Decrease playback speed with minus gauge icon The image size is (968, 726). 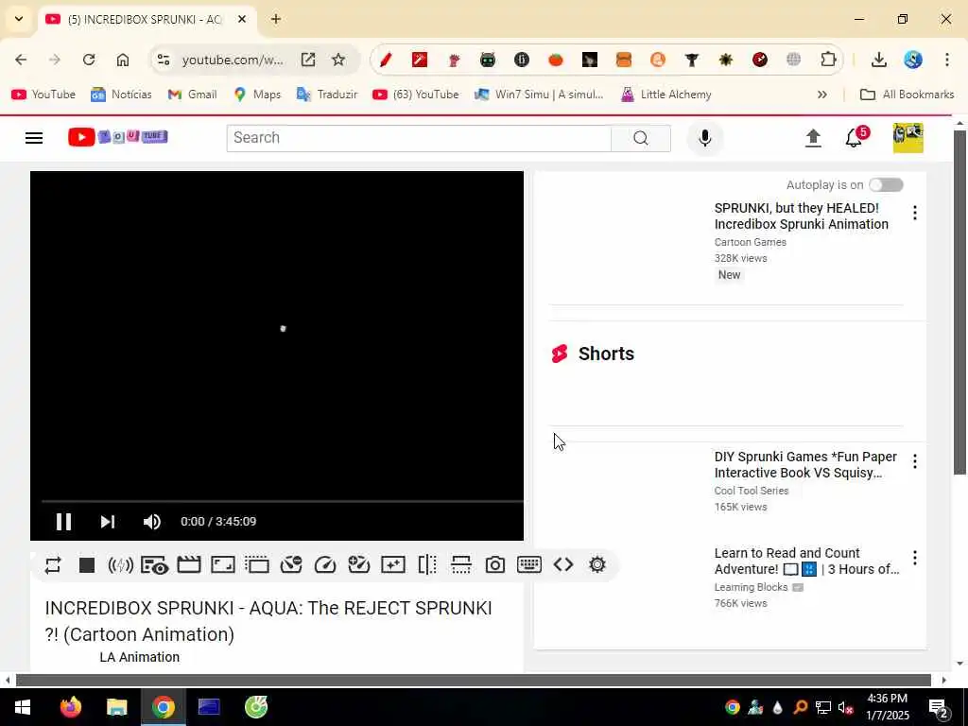(x=291, y=565)
